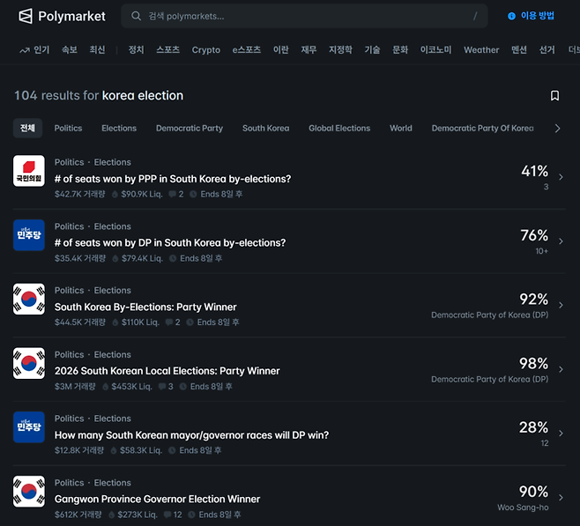Open the 이용 방법 info icon

[511, 16]
